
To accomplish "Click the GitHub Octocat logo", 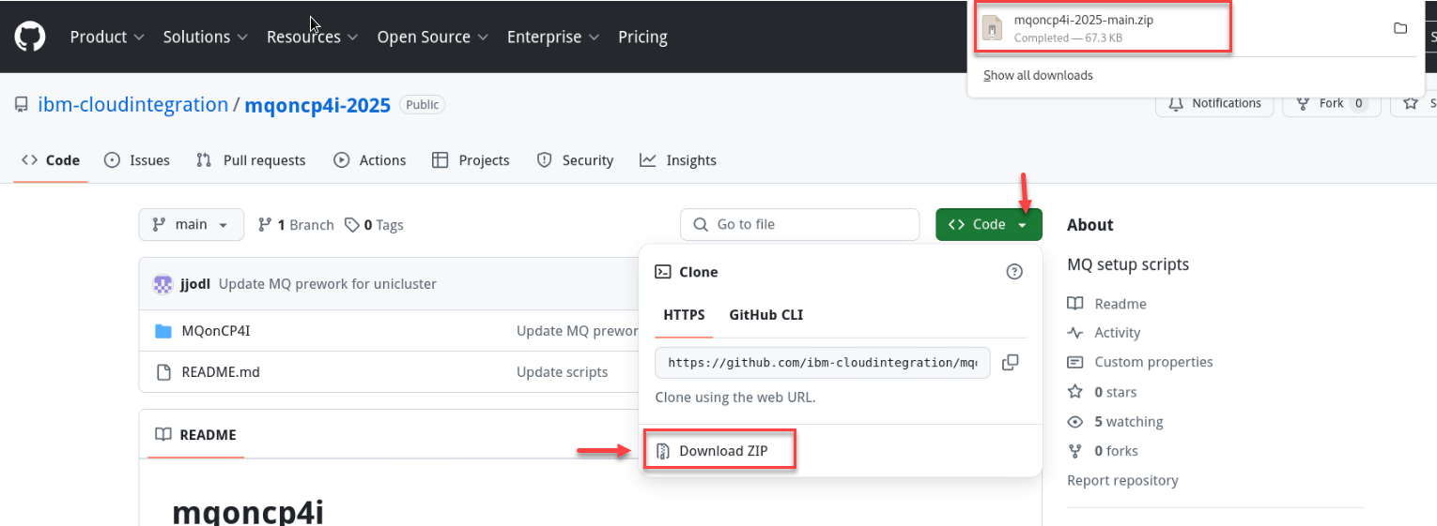I will [30, 37].
